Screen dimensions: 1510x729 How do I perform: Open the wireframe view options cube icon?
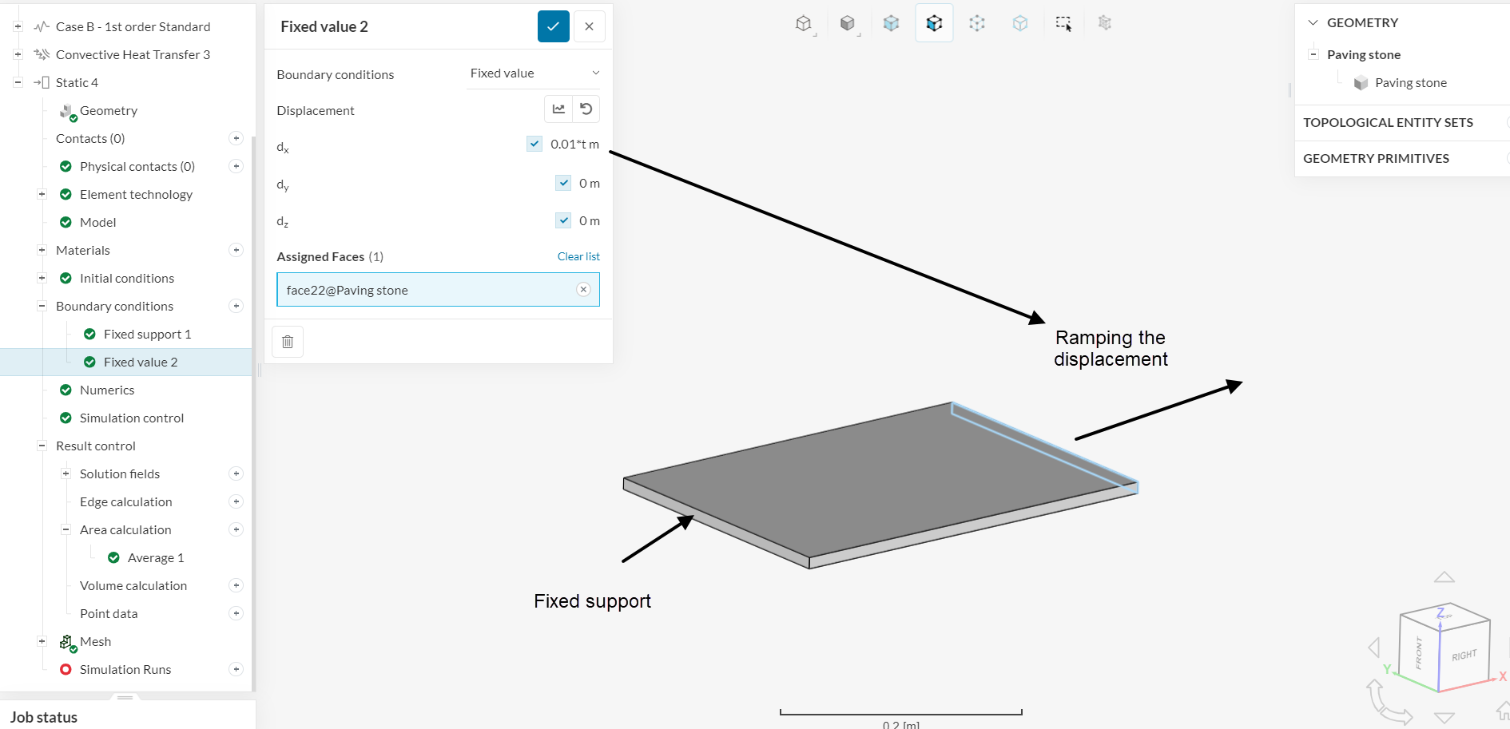(804, 23)
